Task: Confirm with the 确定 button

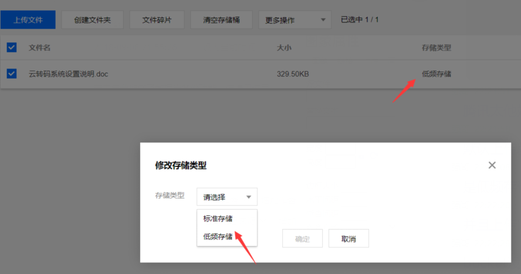Action: 302,238
